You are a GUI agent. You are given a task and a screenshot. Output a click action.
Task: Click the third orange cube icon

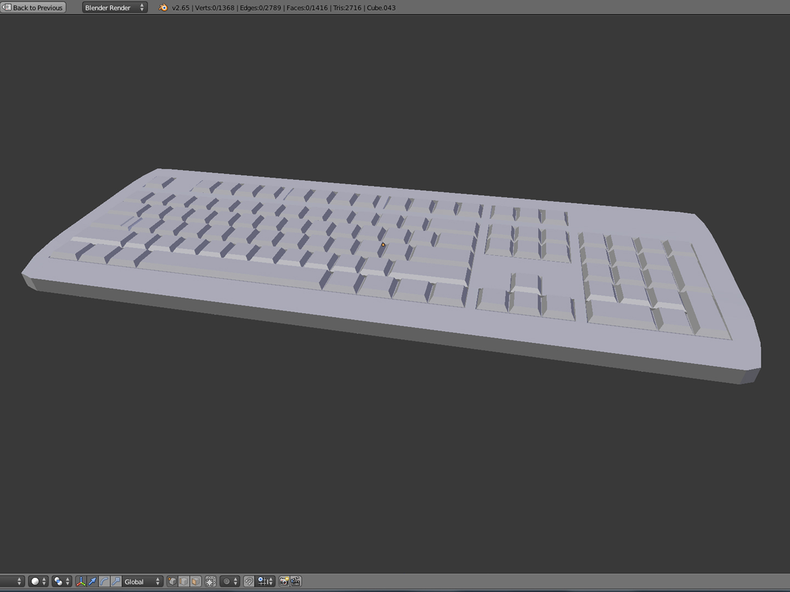195,582
